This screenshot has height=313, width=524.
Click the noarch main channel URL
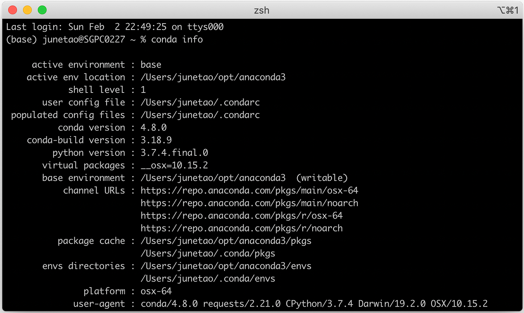[250, 203]
